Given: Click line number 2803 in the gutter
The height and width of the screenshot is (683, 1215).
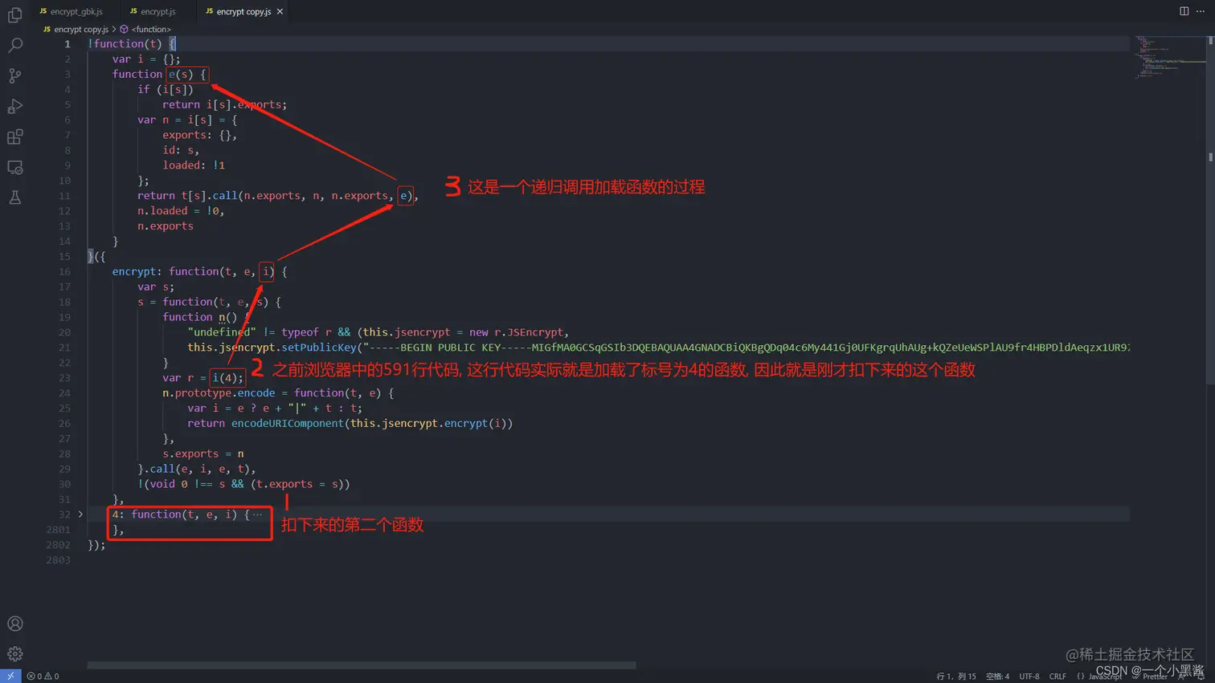Looking at the screenshot, I should point(58,560).
